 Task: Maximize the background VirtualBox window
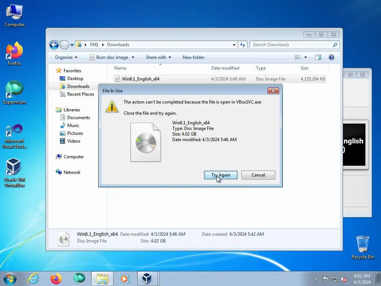(x=350, y=74)
